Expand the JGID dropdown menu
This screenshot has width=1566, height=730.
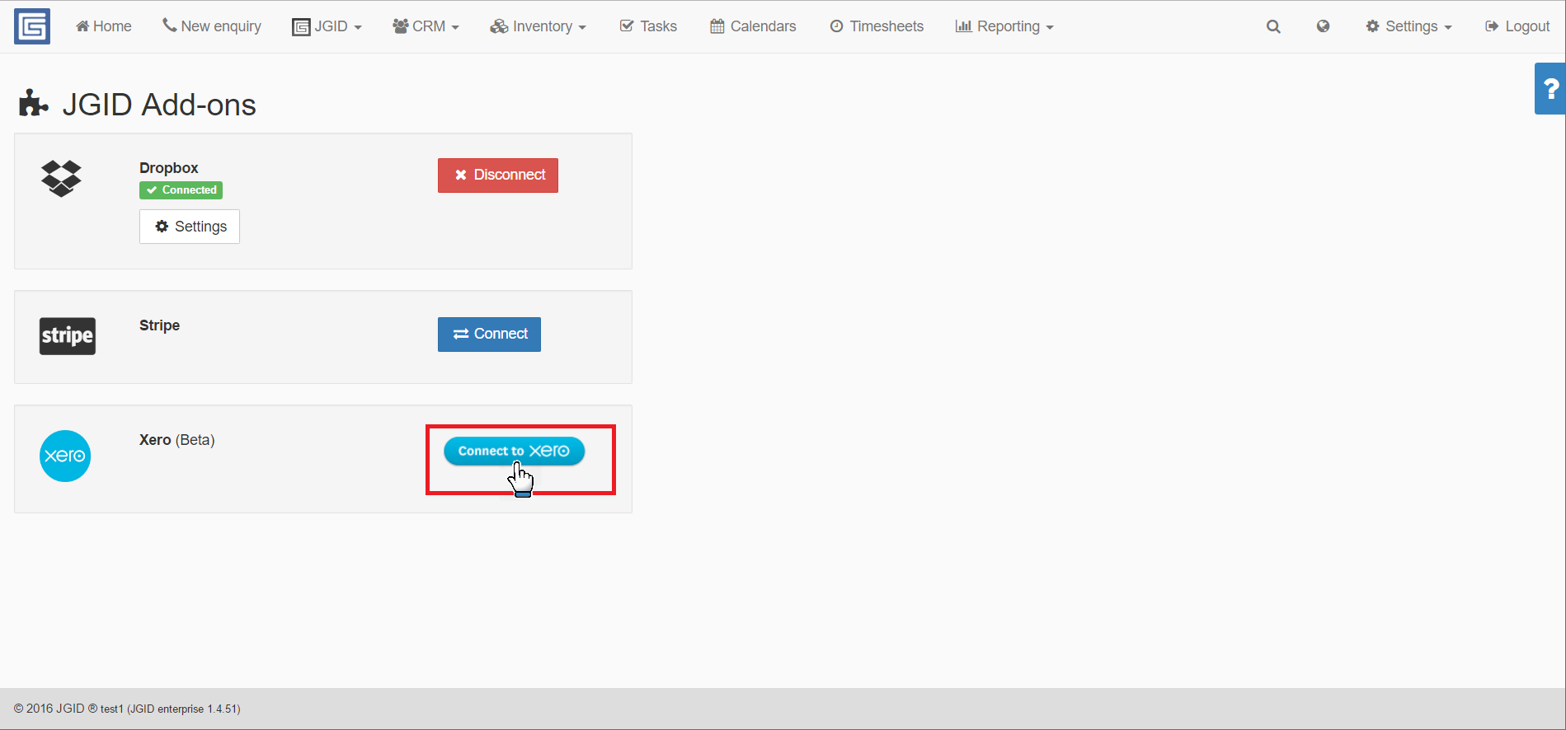click(327, 26)
